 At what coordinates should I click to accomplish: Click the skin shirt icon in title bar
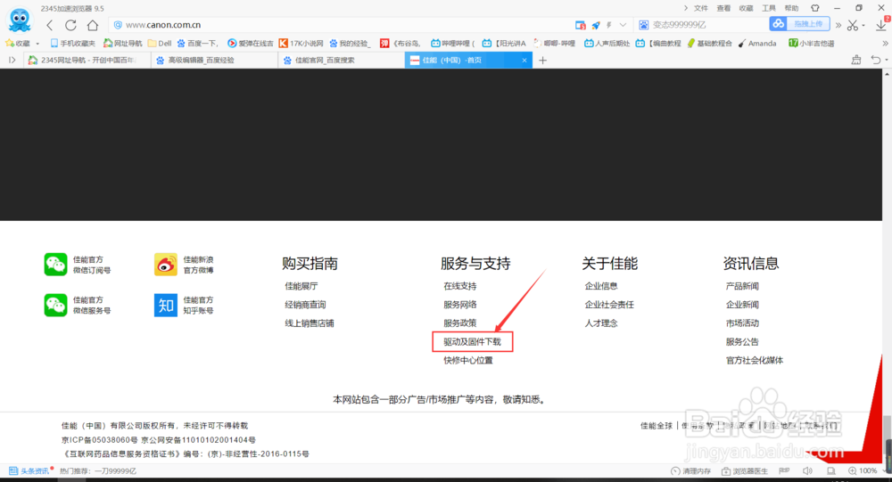tap(815, 8)
